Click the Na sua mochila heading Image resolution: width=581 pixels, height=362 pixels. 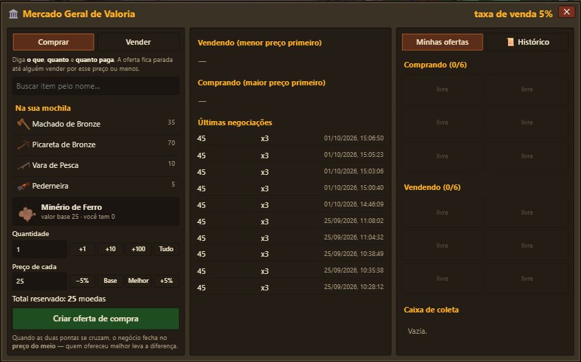43,108
